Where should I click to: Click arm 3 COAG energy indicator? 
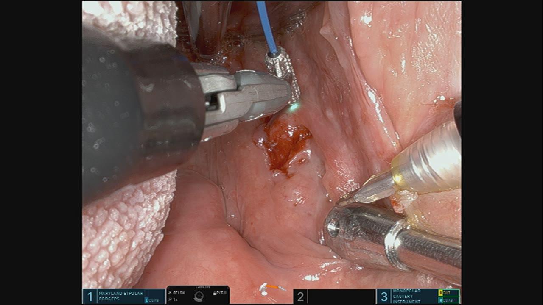click(449, 300)
